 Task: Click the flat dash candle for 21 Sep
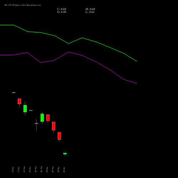[31, 110]
